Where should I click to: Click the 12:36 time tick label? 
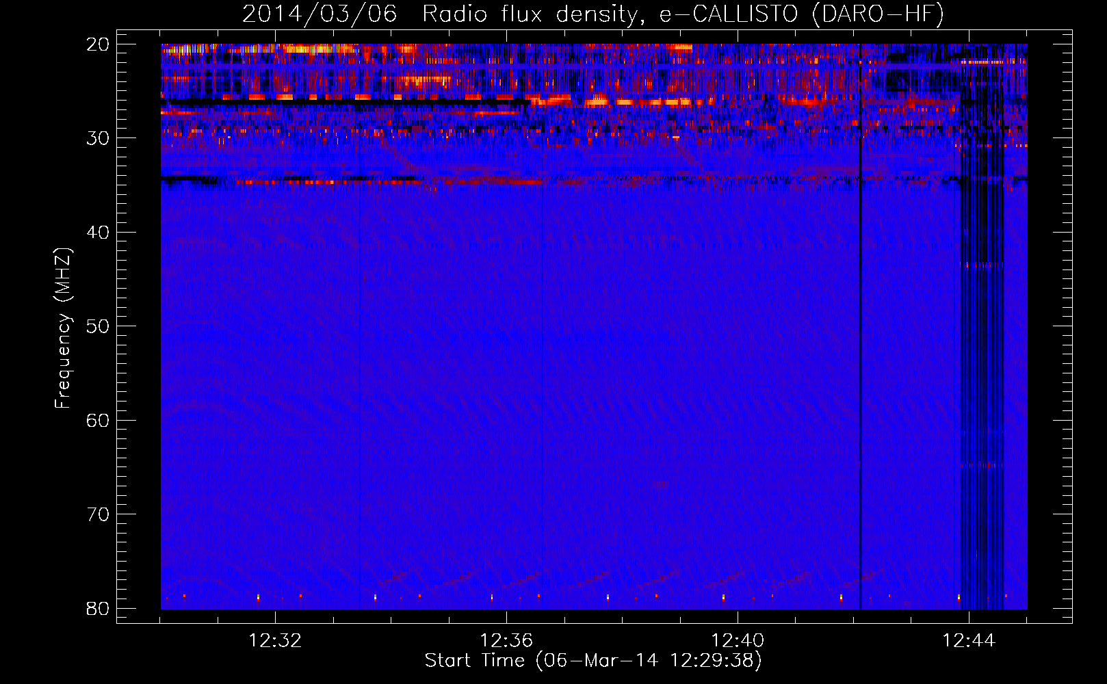[x=506, y=641]
